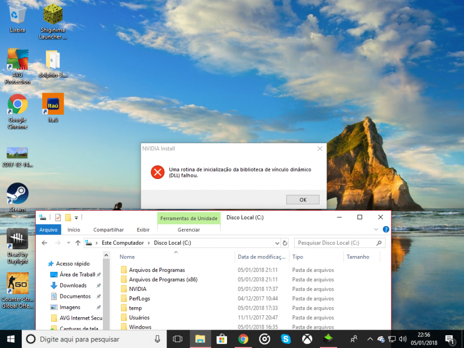Open the Gerenciar ribbon tab
464x348 pixels.
coord(189,230)
